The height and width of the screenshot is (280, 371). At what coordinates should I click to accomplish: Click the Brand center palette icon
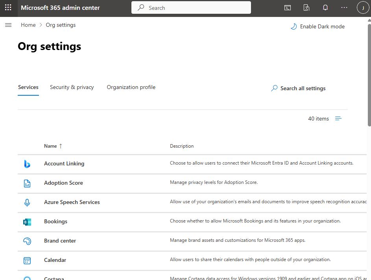[x=27, y=241]
